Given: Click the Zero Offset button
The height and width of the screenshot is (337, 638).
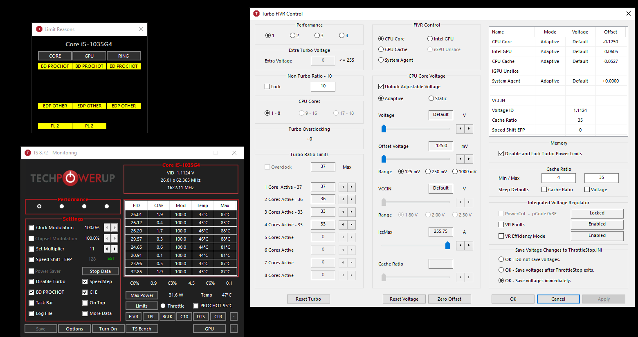Looking at the screenshot, I should coord(449,299).
